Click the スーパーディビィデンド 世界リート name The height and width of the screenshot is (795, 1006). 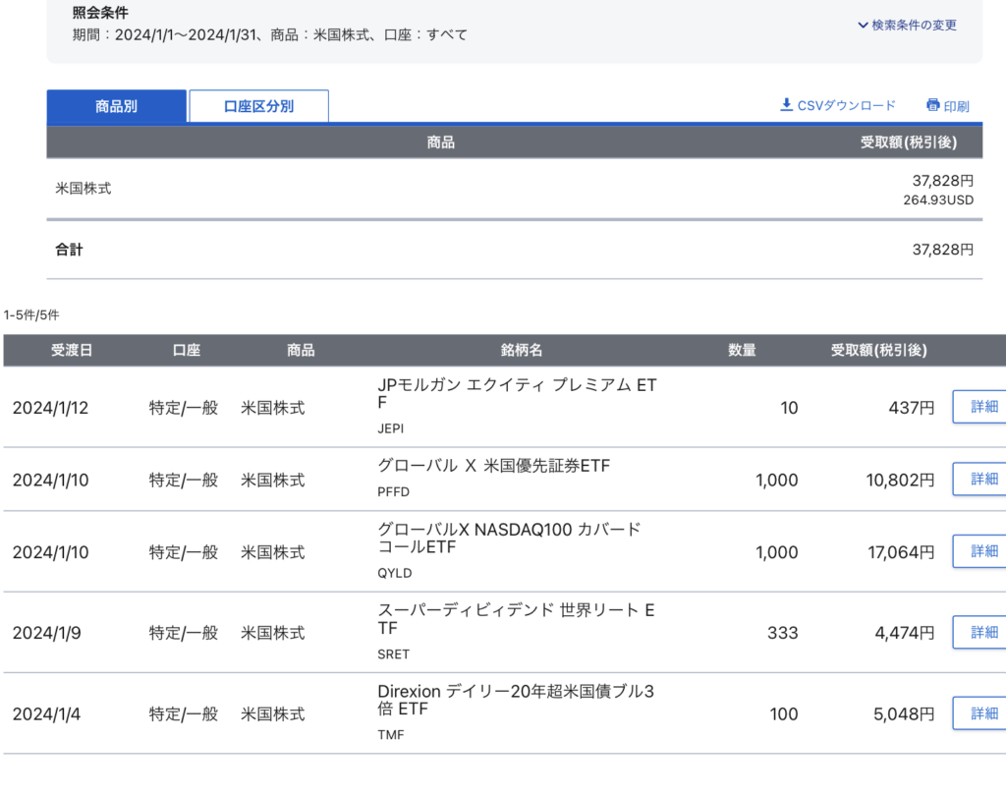tap(516, 619)
